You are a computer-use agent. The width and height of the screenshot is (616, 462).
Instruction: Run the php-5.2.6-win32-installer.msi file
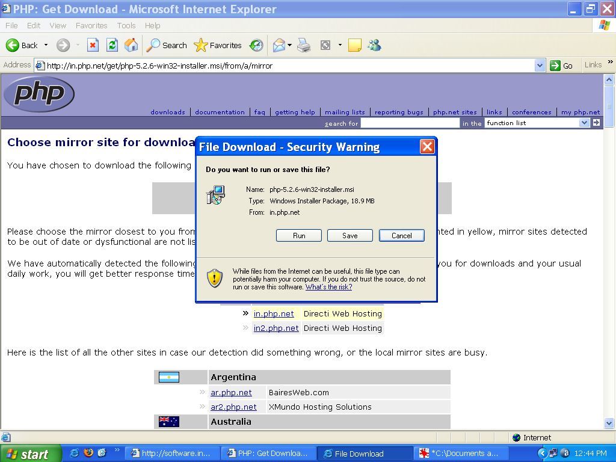[x=298, y=235]
